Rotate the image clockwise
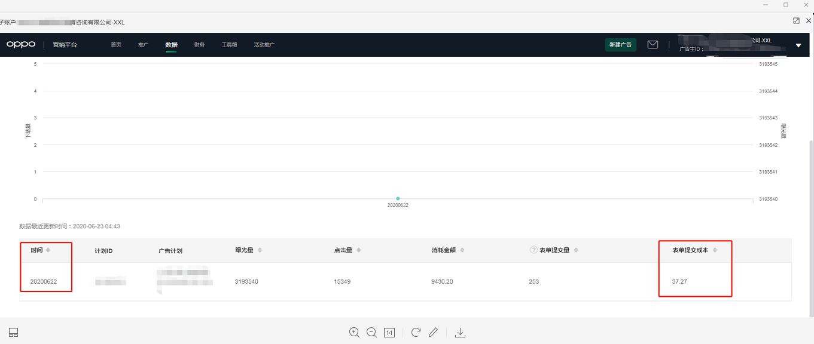Viewport: 814px width, 344px height. [416, 333]
